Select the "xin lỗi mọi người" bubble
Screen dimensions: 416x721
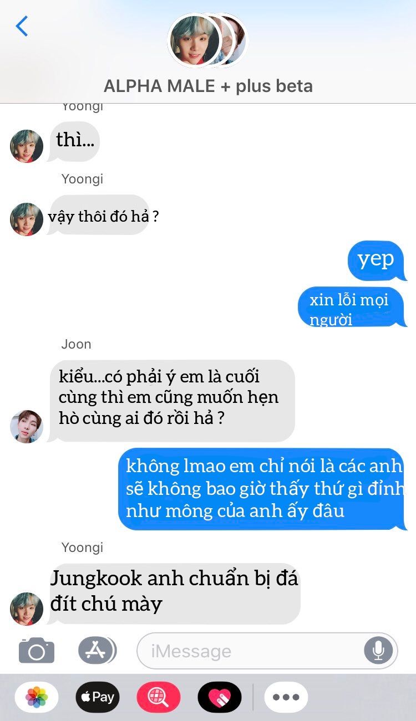pos(352,308)
